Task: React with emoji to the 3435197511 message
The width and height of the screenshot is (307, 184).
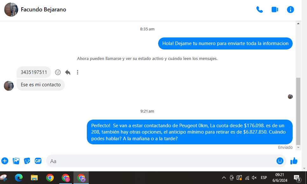Action: (58, 72)
